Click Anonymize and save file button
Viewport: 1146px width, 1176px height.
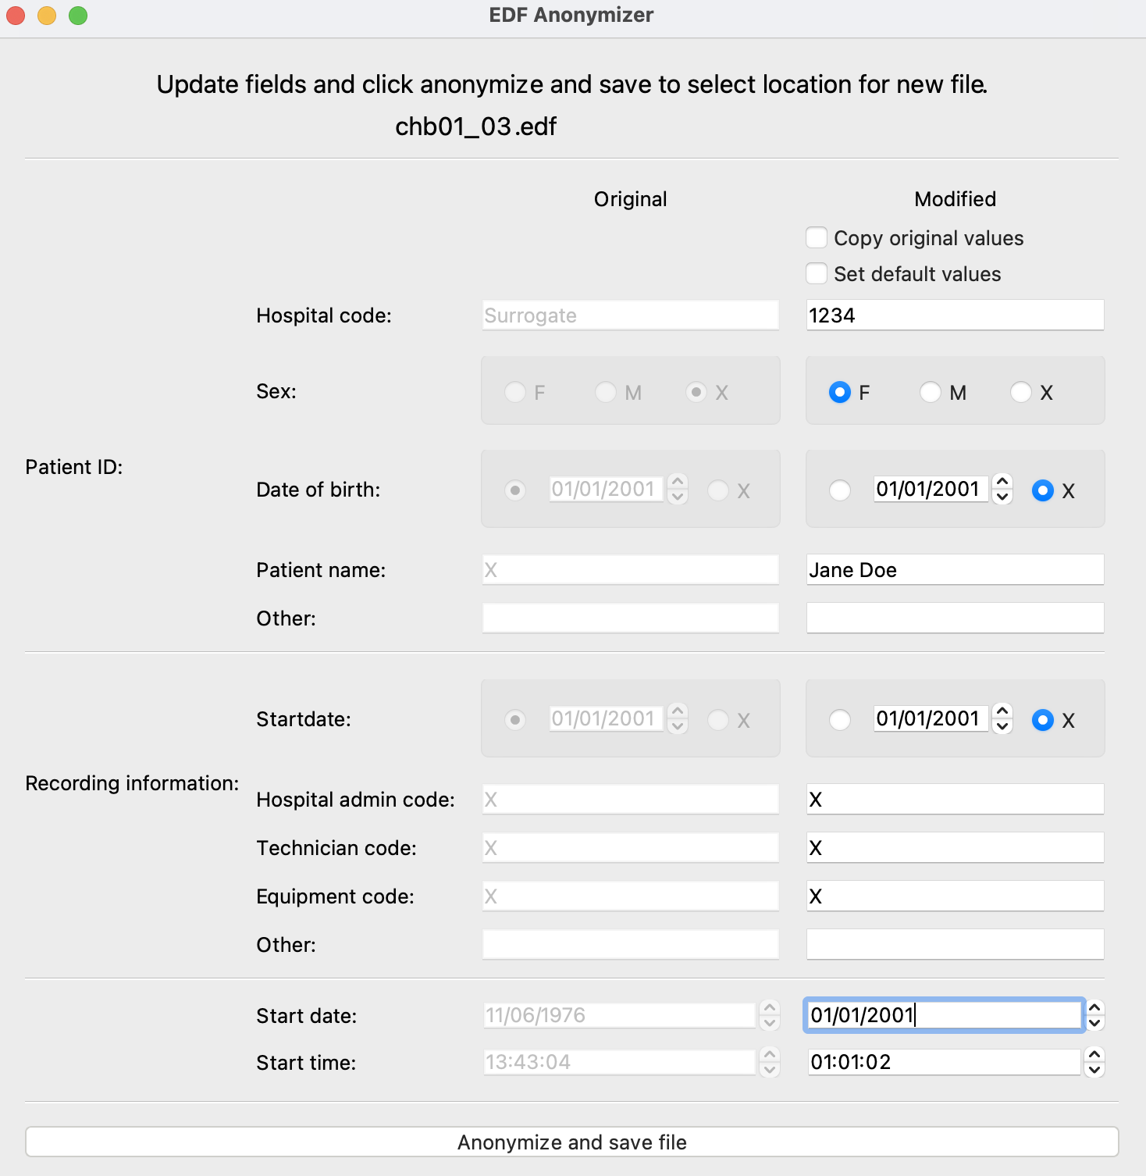coord(572,1142)
